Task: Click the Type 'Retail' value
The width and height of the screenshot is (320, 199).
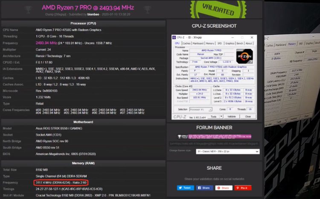Action: click(40, 104)
